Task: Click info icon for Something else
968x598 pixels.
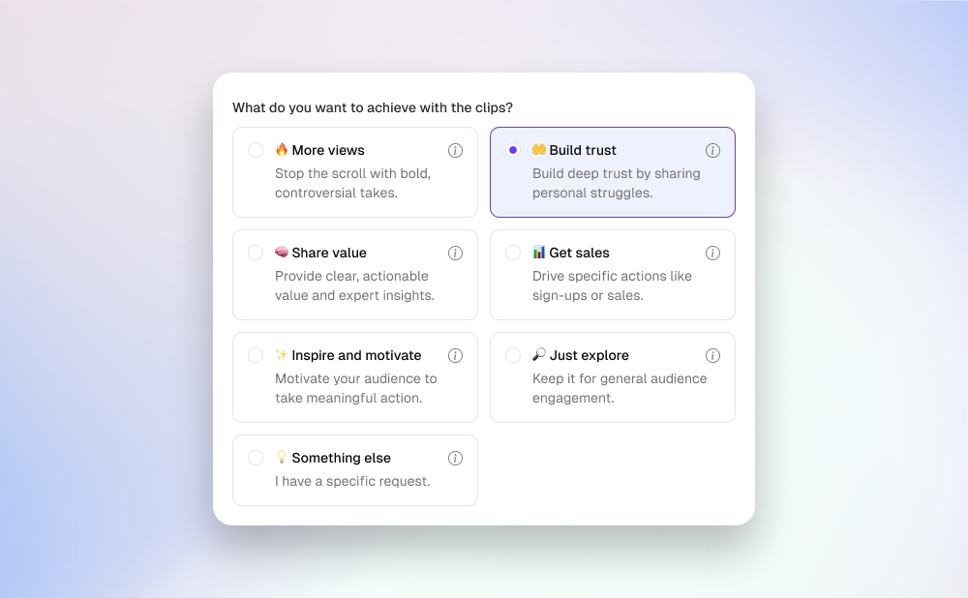Action: pos(455,458)
